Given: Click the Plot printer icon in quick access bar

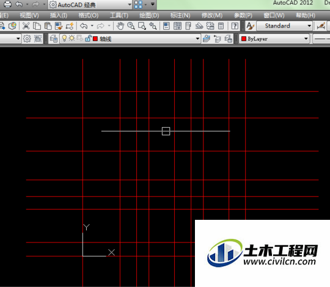Looking at the screenshot, I should 7,4.
